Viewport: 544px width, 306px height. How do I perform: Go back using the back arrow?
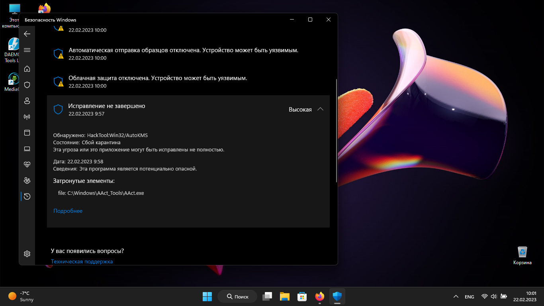click(27, 34)
